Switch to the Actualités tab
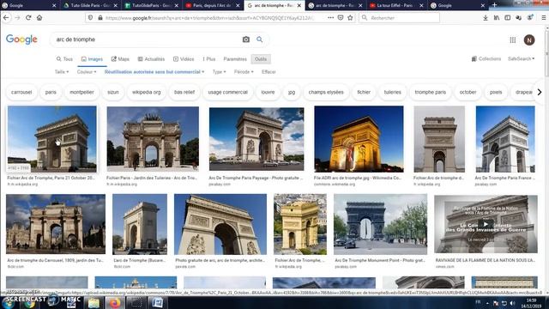 click(151, 59)
